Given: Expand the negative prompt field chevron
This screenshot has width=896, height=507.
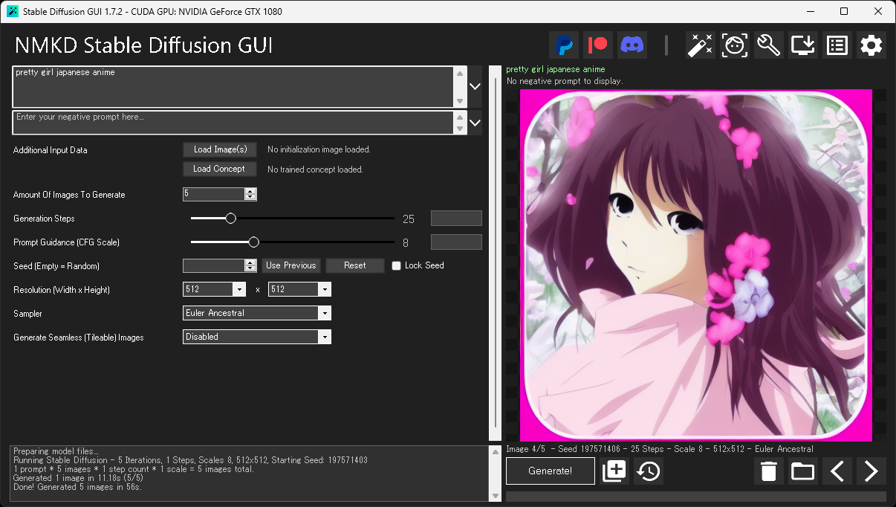Looking at the screenshot, I should [475, 122].
